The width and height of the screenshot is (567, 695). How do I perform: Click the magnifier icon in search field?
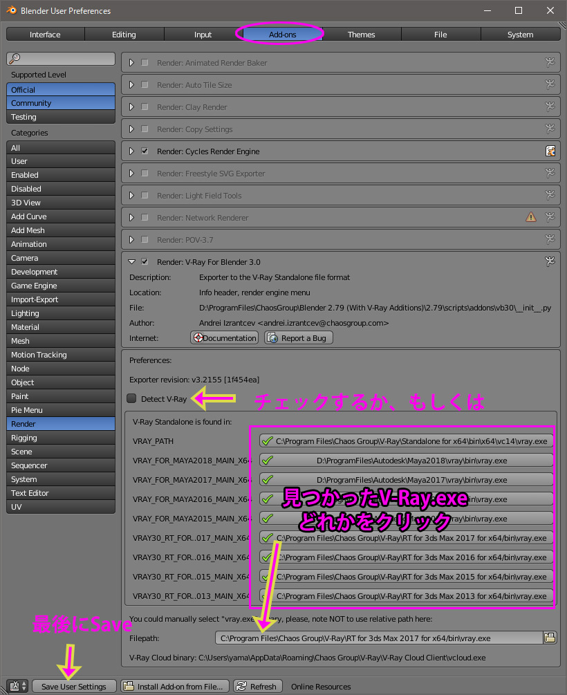point(15,58)
